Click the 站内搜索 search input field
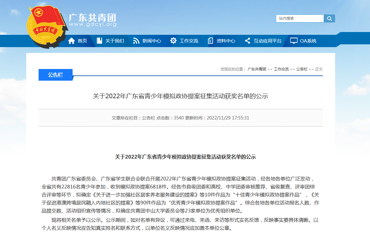 click(x=300, y=18)
